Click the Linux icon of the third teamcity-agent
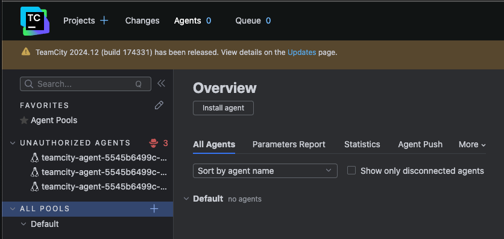Screen dimensions: 504x239 tap(34, 186)
